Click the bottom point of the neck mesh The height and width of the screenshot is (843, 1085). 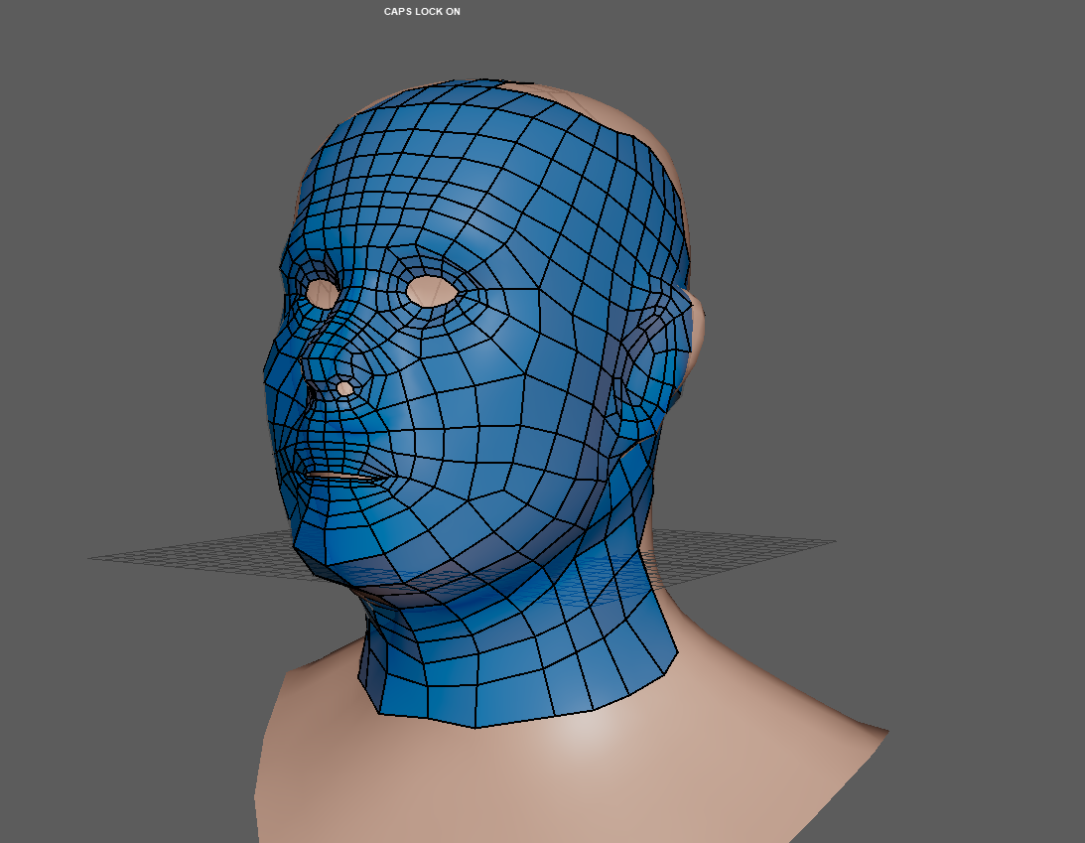point(475,727)
